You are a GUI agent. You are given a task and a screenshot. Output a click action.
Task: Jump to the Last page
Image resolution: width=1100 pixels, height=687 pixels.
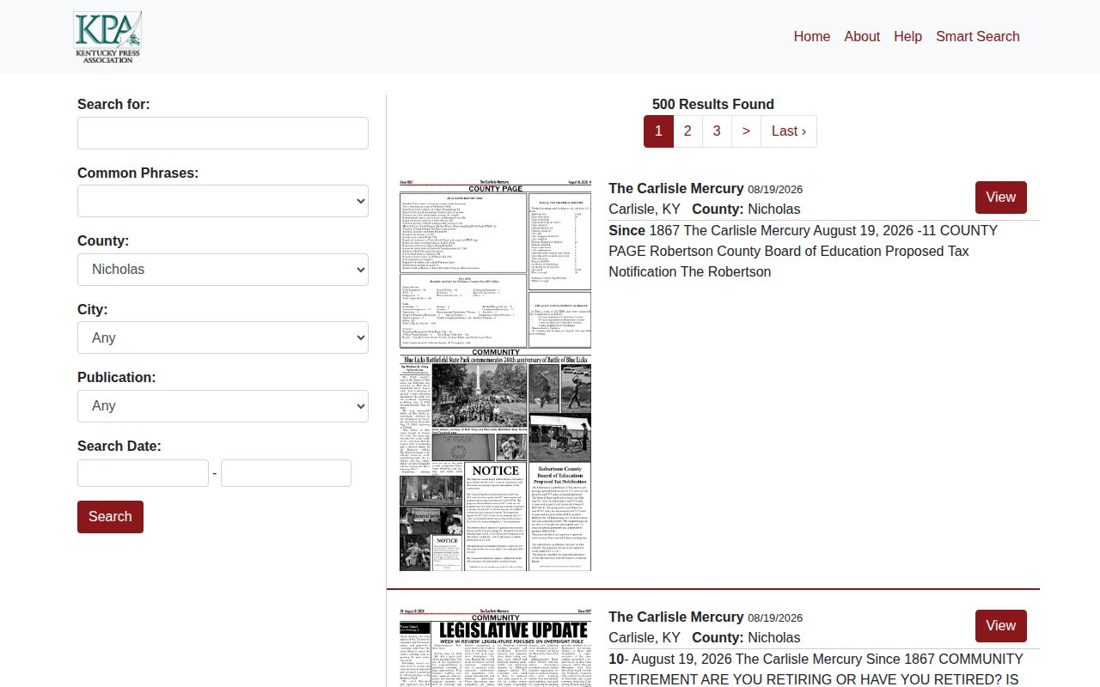coord(789,131)
